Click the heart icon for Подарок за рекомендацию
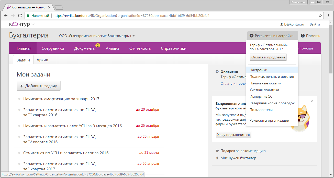This screenshot has width=334, height=178. (x=217, y=151)
